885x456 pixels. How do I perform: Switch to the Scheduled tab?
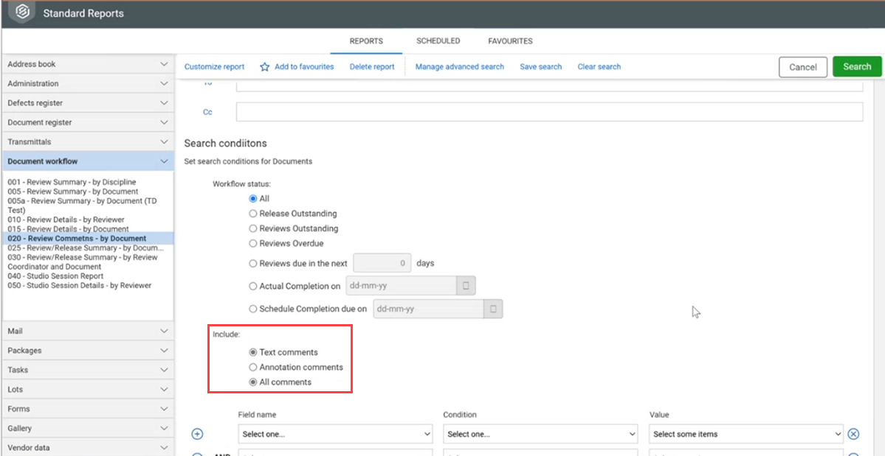438,41
